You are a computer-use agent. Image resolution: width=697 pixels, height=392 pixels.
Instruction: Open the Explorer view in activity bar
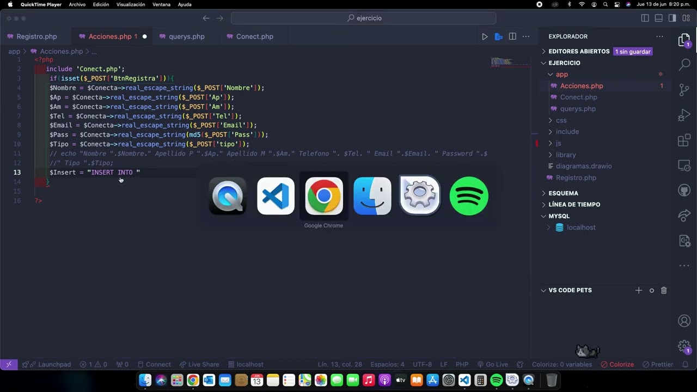point(684,40)
